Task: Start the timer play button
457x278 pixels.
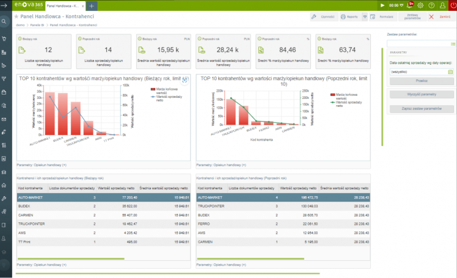Action: pos(382,5)
